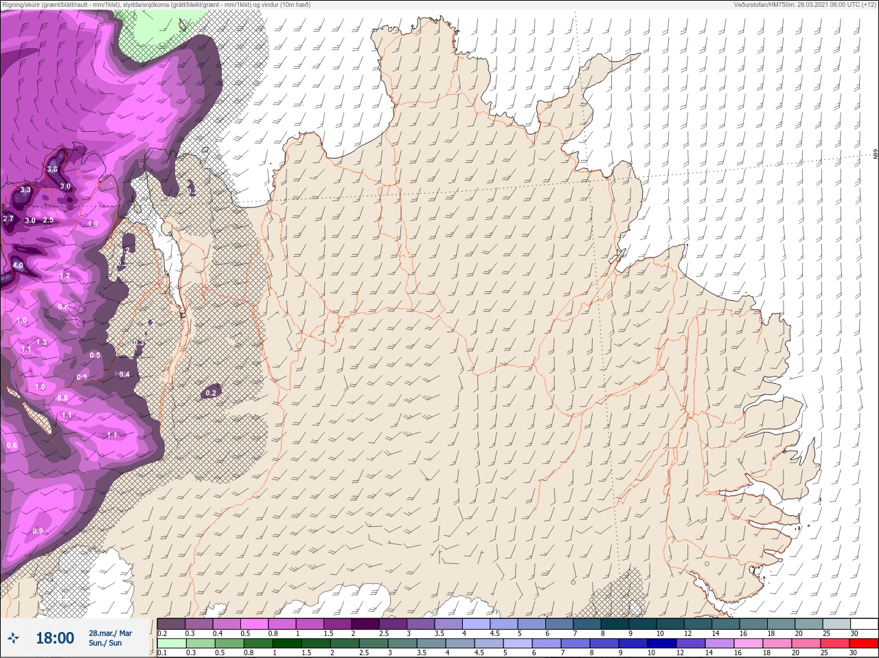Click the wind compass icon beside 18:00
The width and height of the screenshot is (879, 658).
12,639
